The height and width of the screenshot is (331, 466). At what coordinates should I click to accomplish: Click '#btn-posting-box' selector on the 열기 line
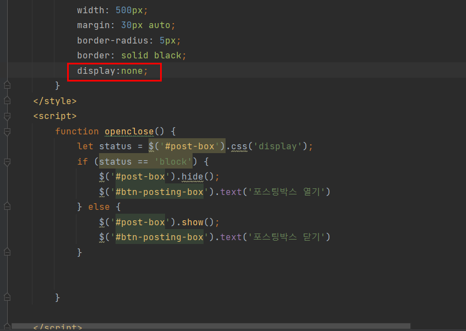click(160, 192)
